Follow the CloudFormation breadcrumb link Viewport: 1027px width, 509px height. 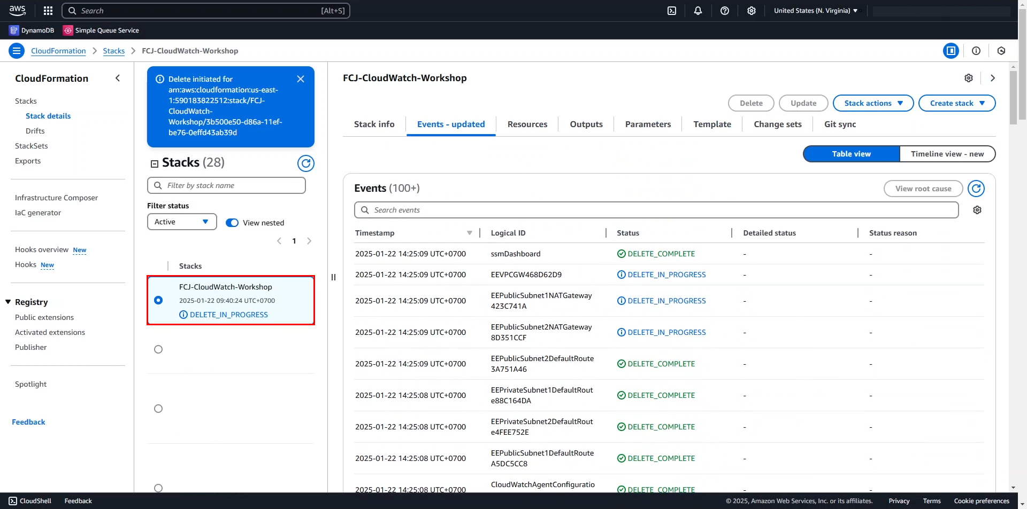point(58,51)
